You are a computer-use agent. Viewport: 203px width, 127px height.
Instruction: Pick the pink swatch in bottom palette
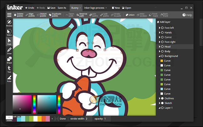48,119
